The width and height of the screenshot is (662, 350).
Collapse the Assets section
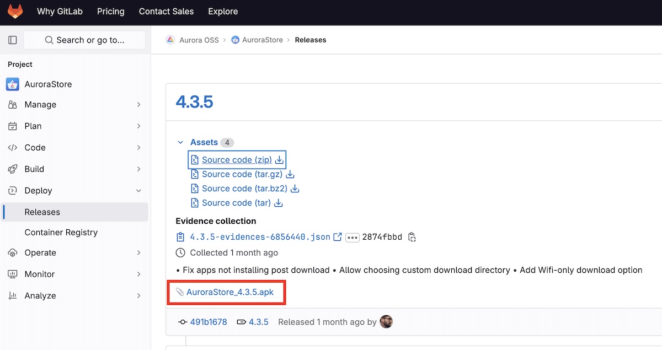pyautogui.click(x=180, y=142)
